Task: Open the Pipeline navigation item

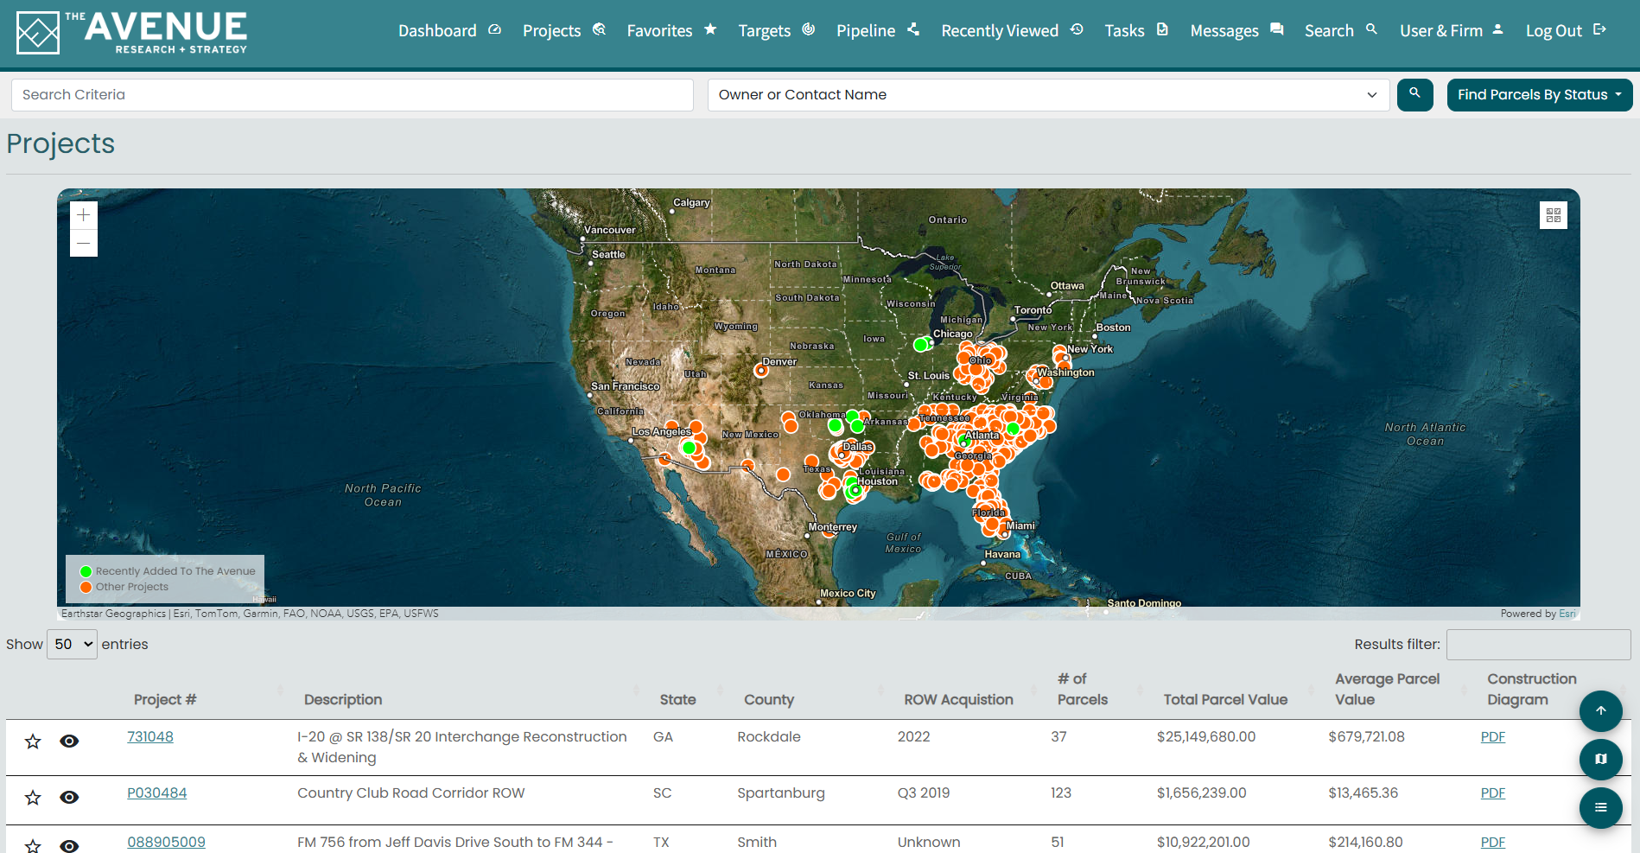Action: 877,31
